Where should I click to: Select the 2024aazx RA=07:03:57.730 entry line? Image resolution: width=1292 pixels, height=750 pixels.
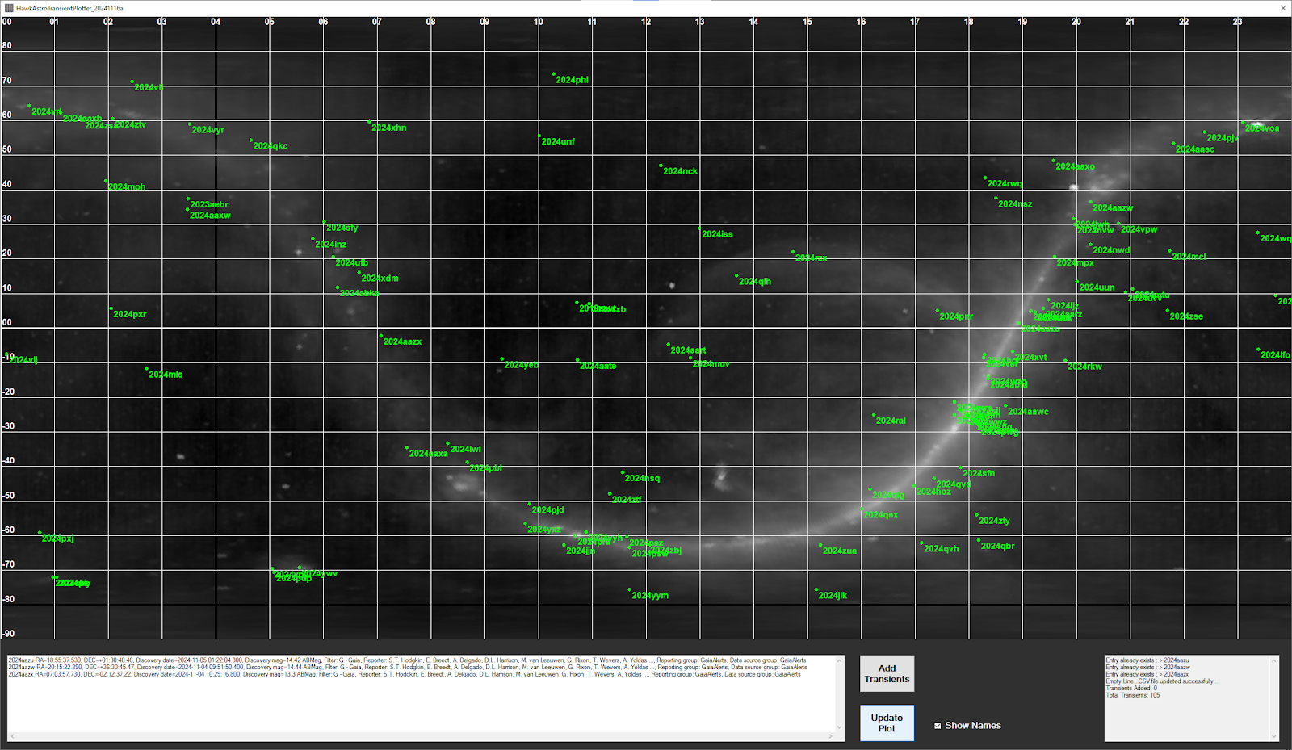pos(405,674)
